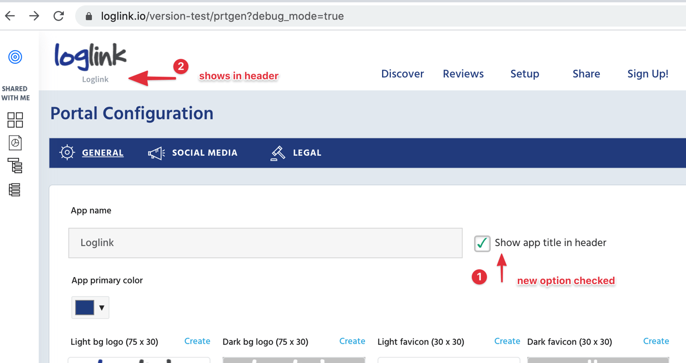Open the Setup menu item
Image resolution: width=686 pixels, height=363 pixels.
click(x=525, y=74)
